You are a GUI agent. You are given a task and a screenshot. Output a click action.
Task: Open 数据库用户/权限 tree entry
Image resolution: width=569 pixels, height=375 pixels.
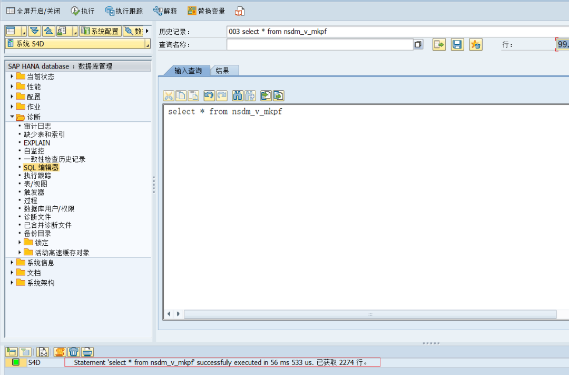coord(49,208)
